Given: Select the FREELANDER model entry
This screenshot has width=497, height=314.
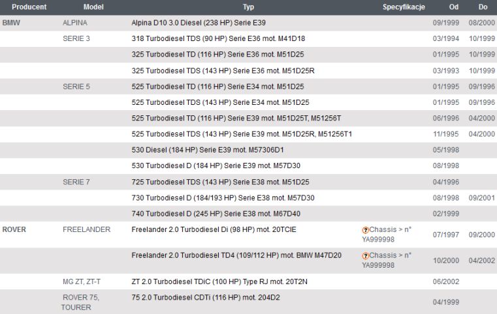Looking at the screenshot, I should tap(86, 229).
